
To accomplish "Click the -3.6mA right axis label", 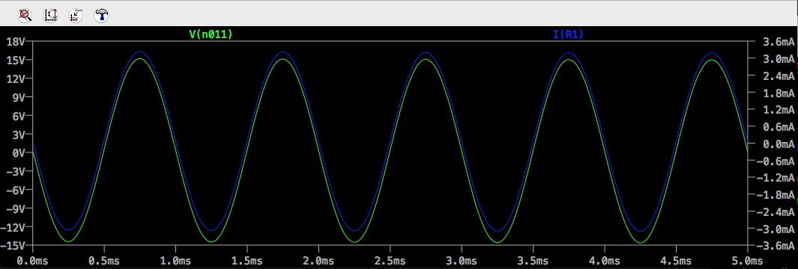I will tap(776, 246).
